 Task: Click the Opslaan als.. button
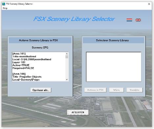click(x=41, y=90)
